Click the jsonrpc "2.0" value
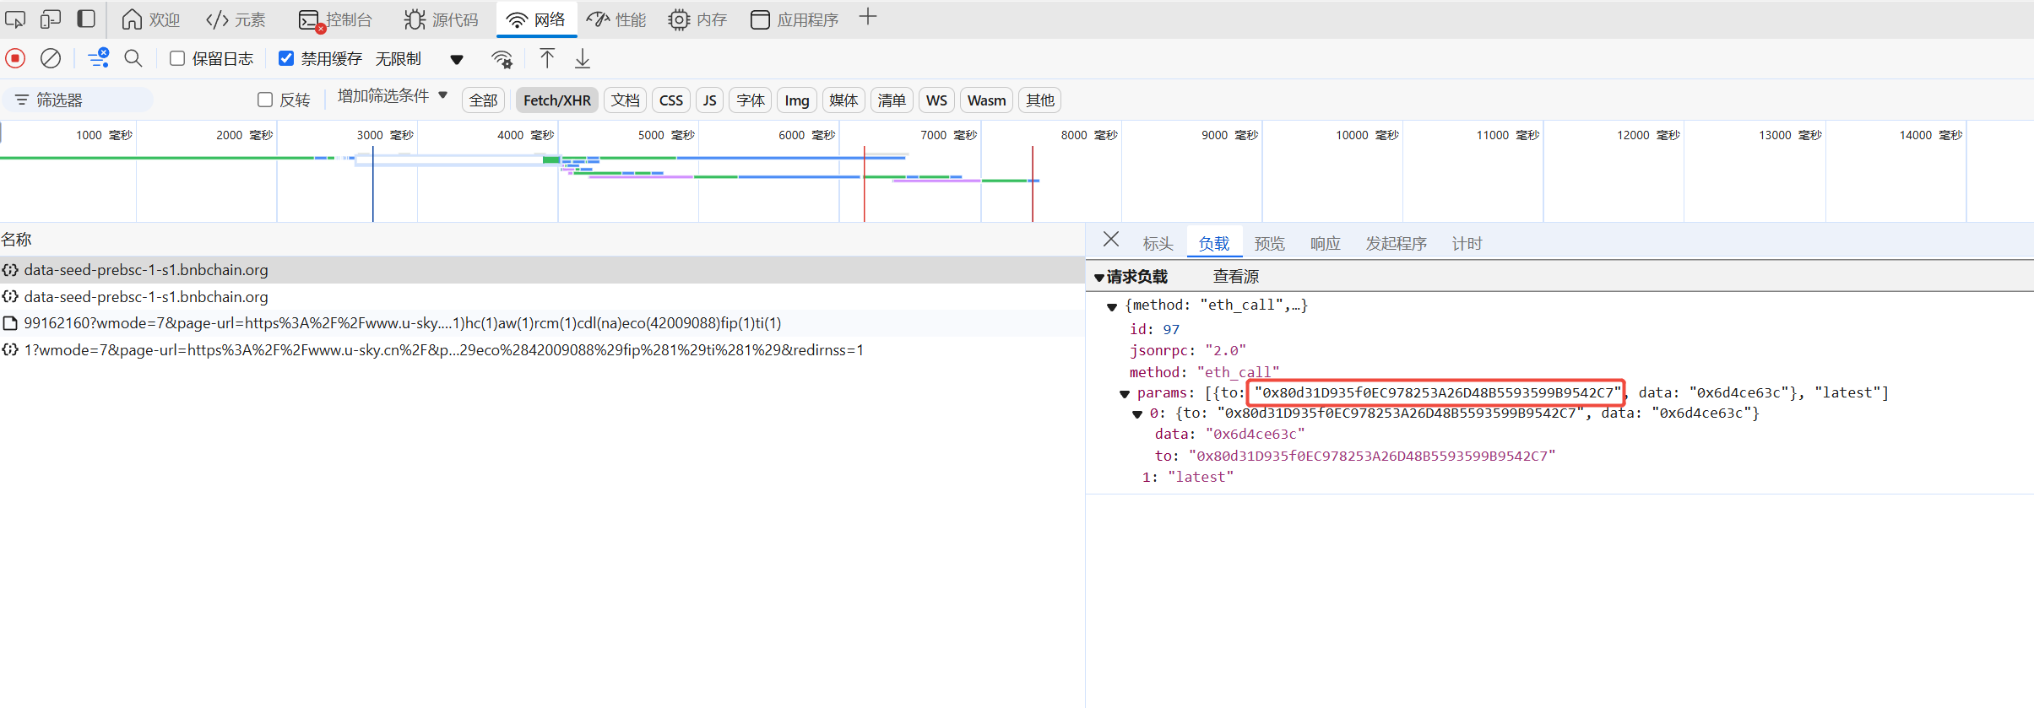2034x708 pixels. (1225, 350)
